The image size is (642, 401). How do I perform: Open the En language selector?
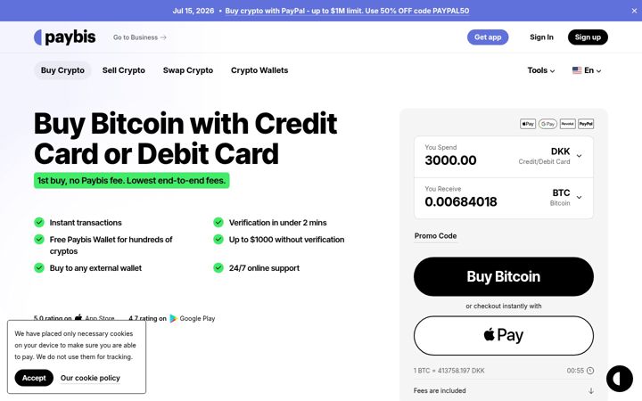587,70
